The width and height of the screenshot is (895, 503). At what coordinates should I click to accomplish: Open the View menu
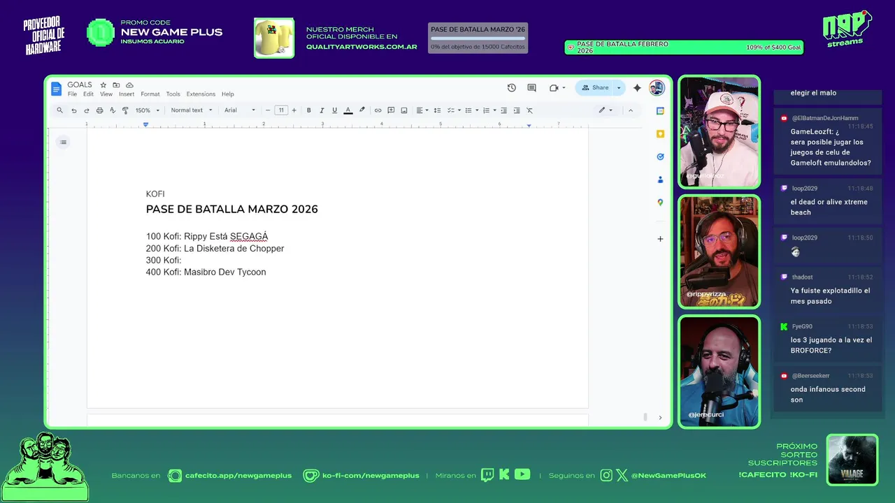point(106,94)
